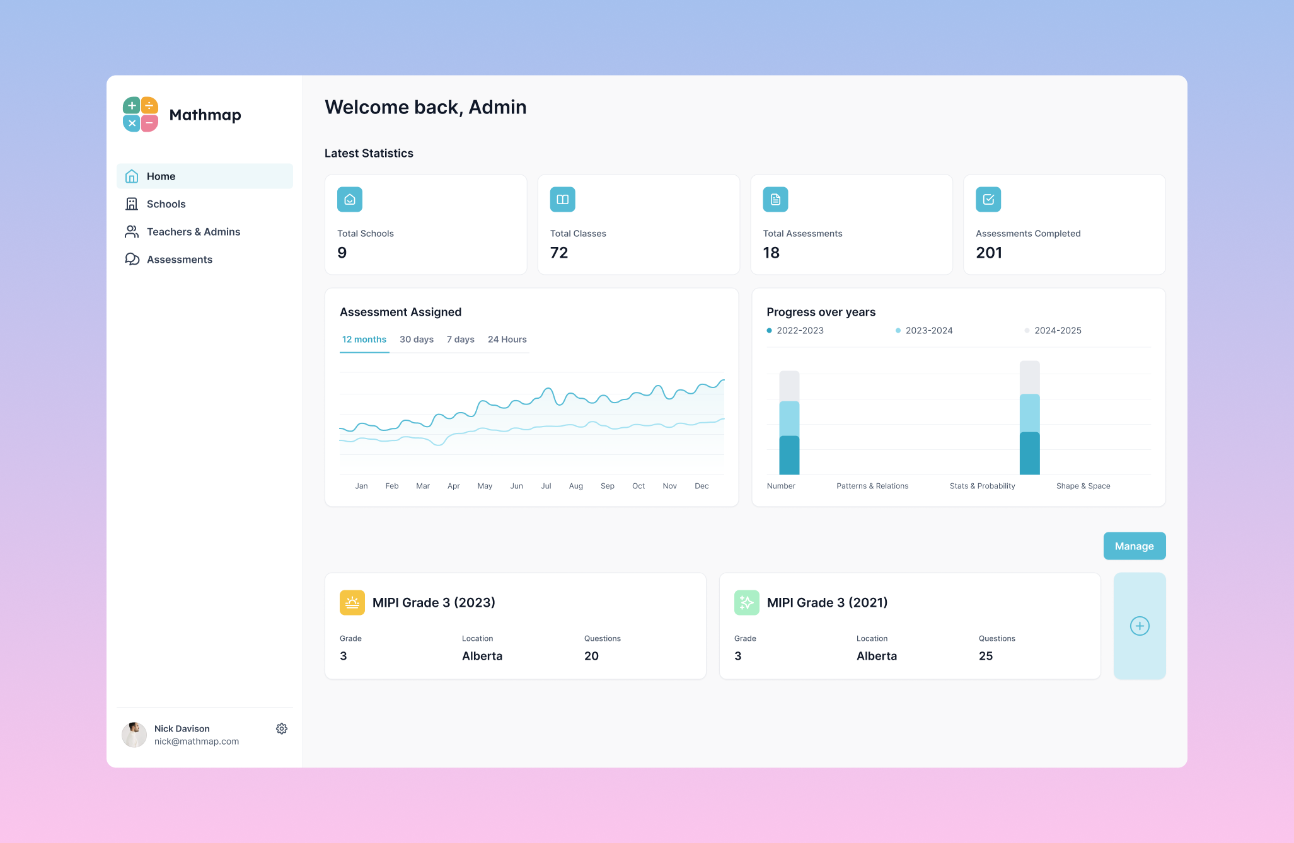Viewport: 1294px width, 843px height.
Task: Click the Total Assessments value 18
Action: (x=771, y=253)
